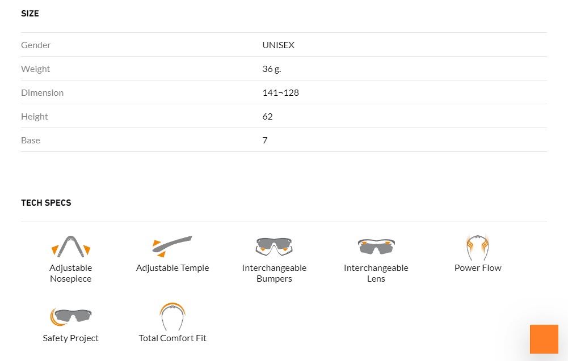The height and width of the screenshot is (361, 568).
Task: Open the Interchangeable Lens icon
Action: pyautogui.click(x=376, y=247)
